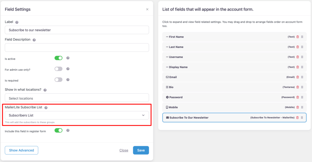
Task: Click help icon for MailerLite Subscribe List
Action: tap(46, 108)
